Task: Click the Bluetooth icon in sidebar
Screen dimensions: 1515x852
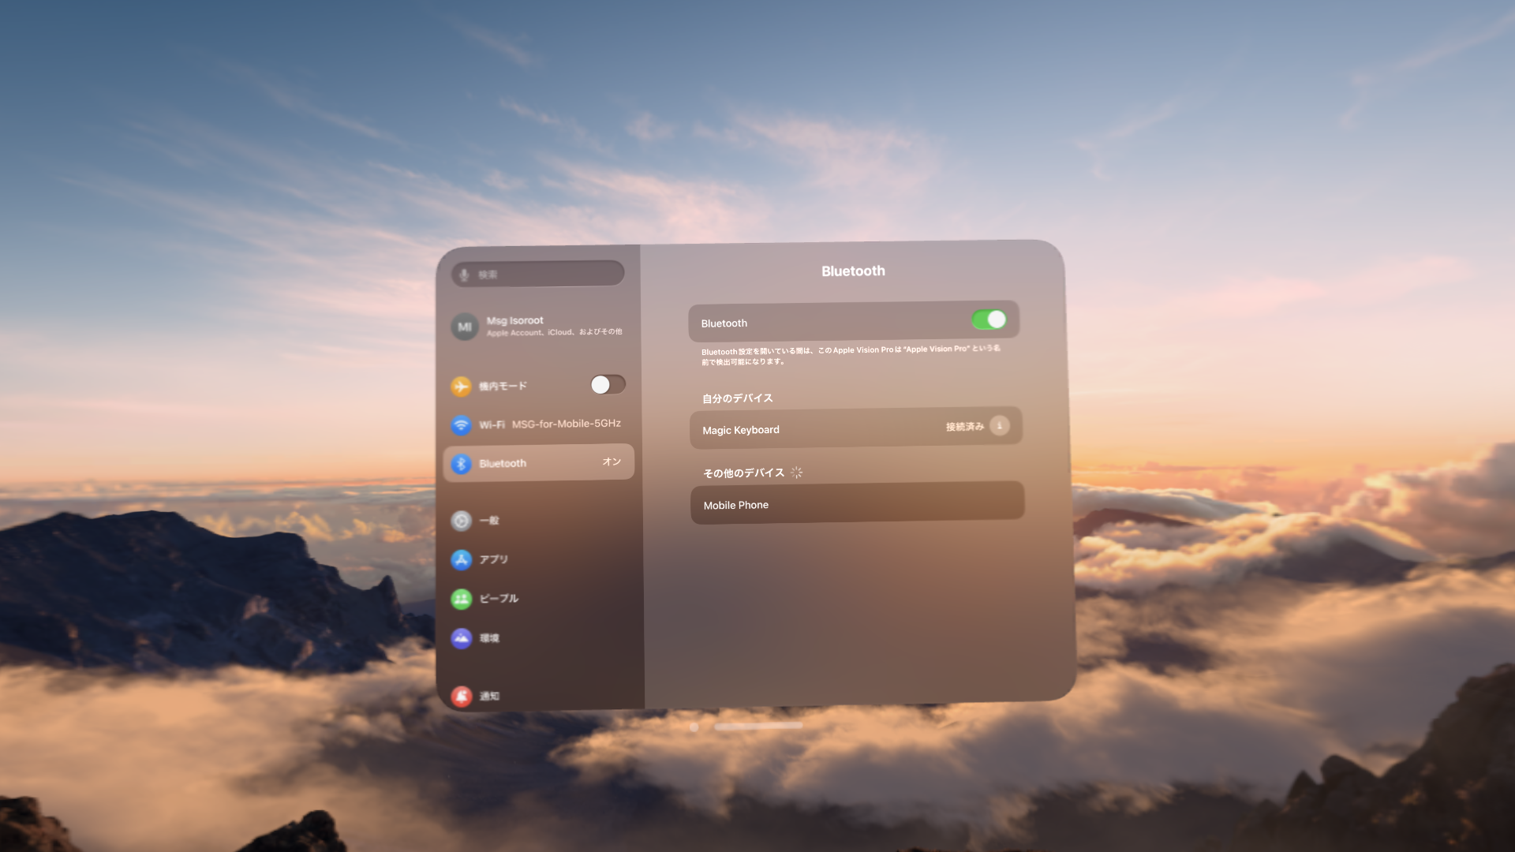Action: pyautogui.click(x=462, y=464)
